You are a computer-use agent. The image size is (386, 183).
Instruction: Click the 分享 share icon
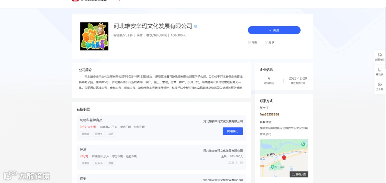pyautogui.click(x=266, y=43)
